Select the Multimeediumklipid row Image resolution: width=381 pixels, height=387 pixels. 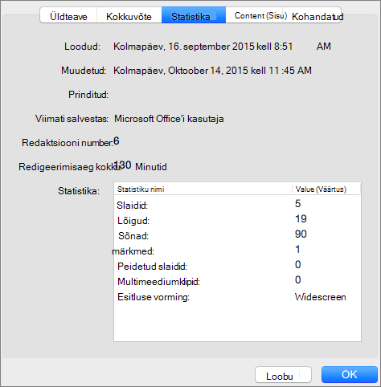237,281
